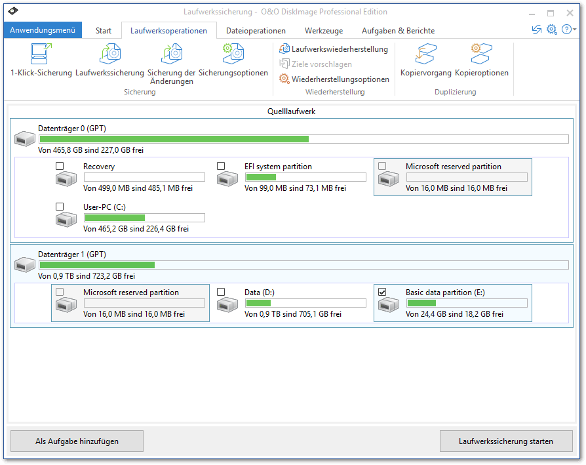Uncheck the Basic data partition (E:) checkbox

click(x=382, y=292)
